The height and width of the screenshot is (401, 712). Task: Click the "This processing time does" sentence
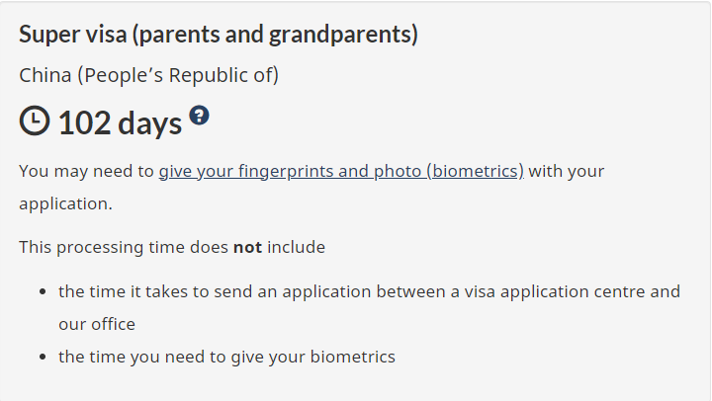124,247
